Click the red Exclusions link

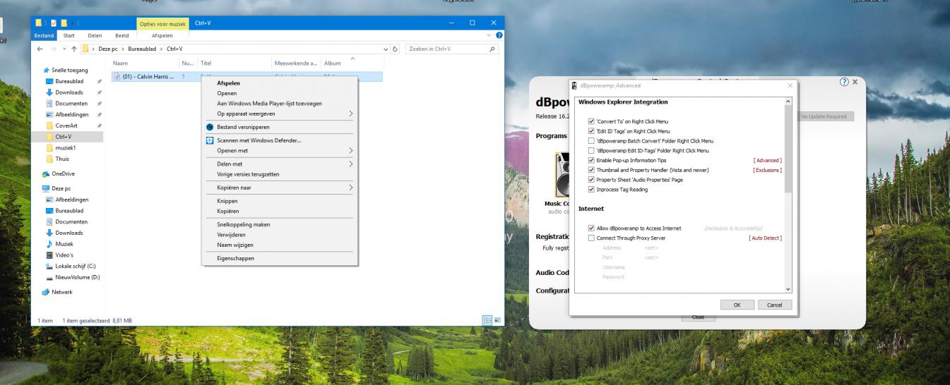[767, 170]
